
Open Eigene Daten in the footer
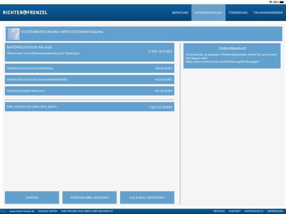tap(48, 211)
